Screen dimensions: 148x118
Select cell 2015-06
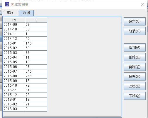tap(14, 67)
